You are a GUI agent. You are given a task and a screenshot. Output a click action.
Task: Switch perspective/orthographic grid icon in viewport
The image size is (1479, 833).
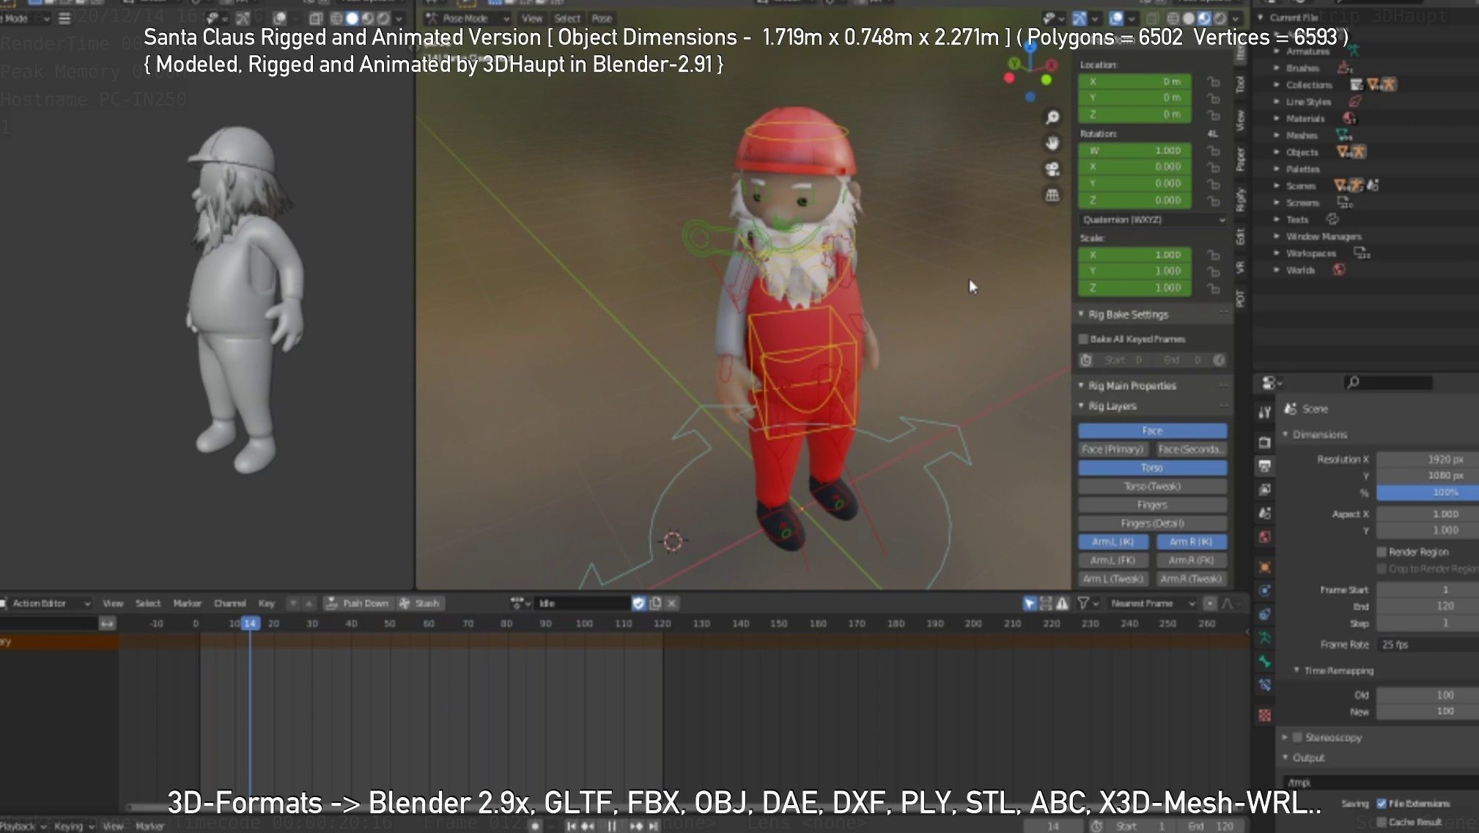[x=1052, y=195]
